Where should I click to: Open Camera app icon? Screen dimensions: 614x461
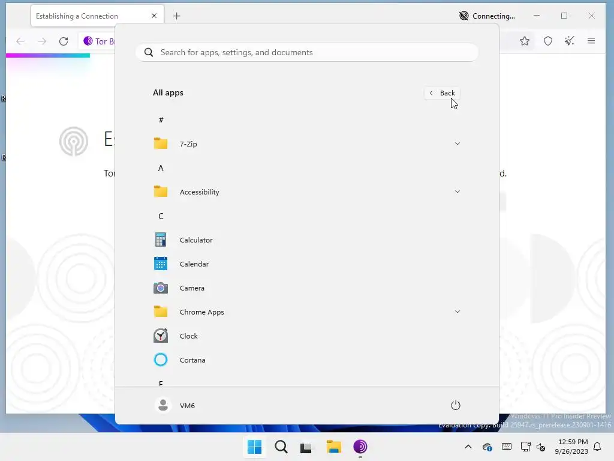click(x=161, y=288)
